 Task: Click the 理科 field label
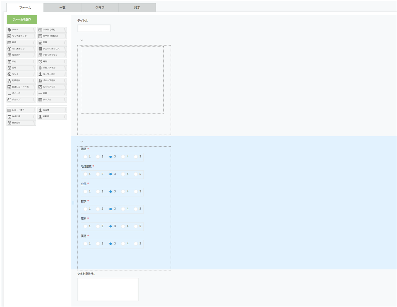84,219
